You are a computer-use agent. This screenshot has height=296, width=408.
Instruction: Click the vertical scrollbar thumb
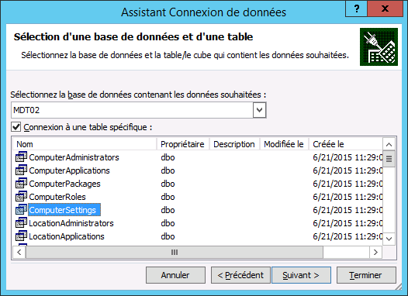point(389,159)
